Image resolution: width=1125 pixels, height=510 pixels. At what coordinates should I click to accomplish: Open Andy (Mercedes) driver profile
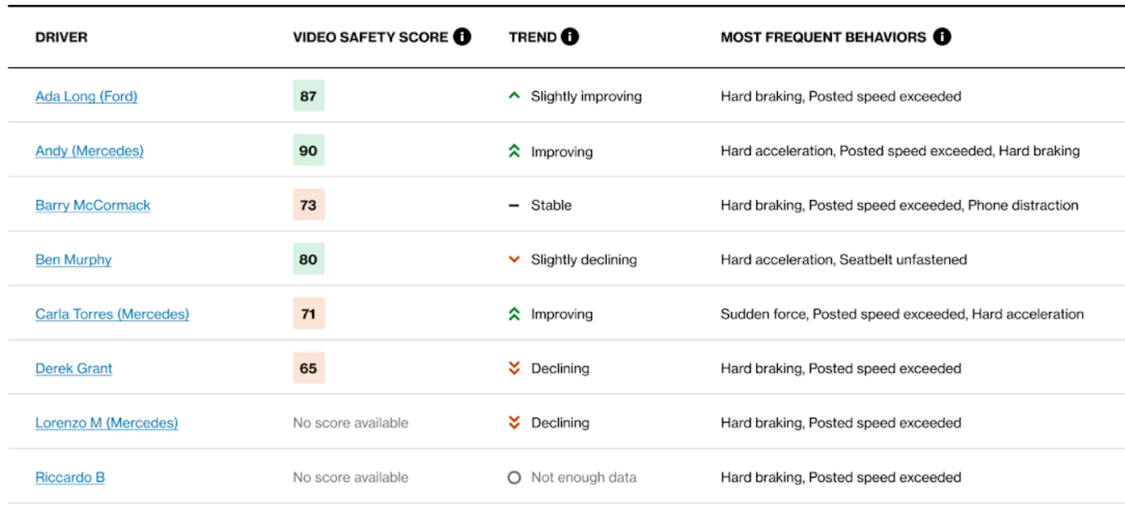pos(89,150)
